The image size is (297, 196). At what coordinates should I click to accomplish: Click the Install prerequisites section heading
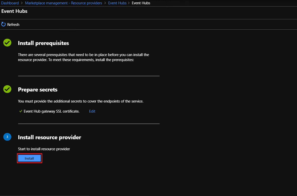coord(43,43)
